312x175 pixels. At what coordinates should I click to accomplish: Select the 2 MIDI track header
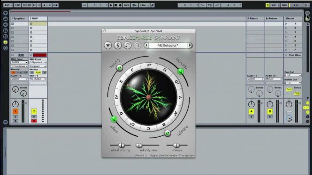tap(38, 18)
